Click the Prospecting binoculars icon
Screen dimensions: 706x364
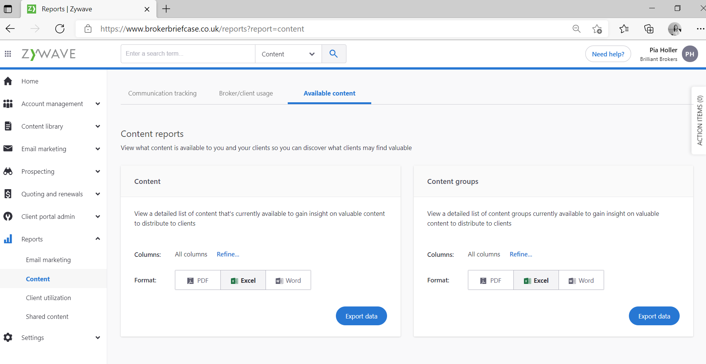click(8, 171)
